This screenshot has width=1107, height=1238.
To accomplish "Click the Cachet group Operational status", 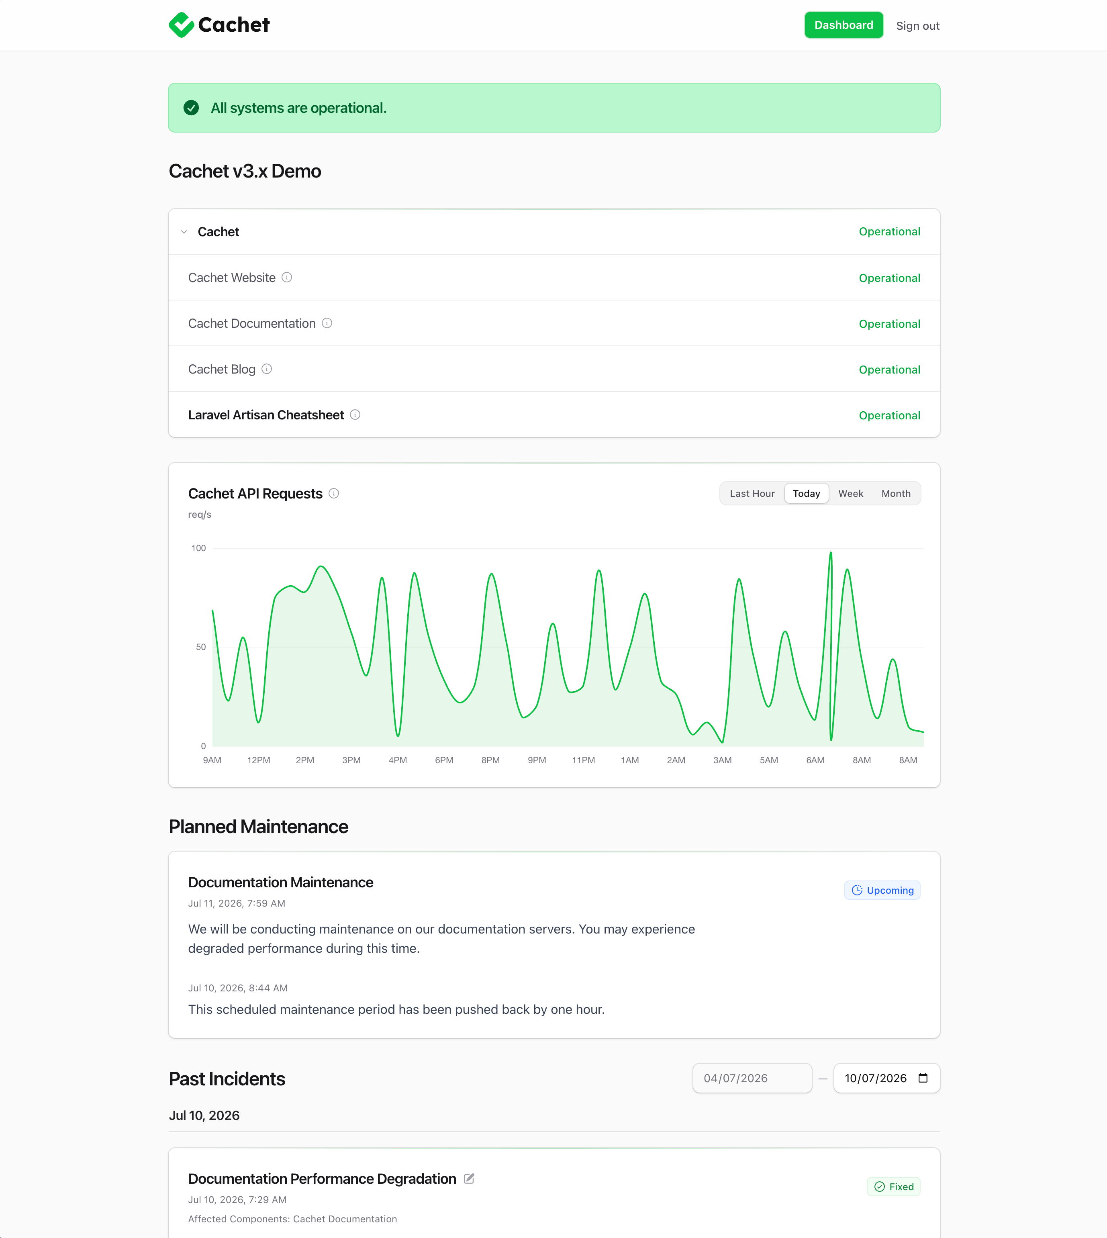I will tap(889, 232).
